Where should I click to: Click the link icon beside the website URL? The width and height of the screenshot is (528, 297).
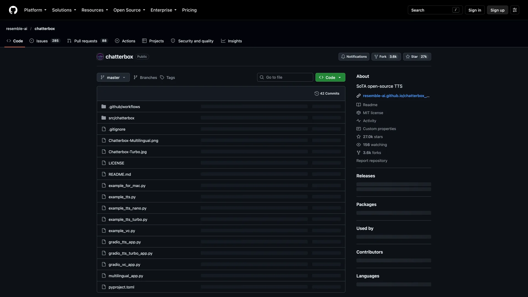point(359,96)
